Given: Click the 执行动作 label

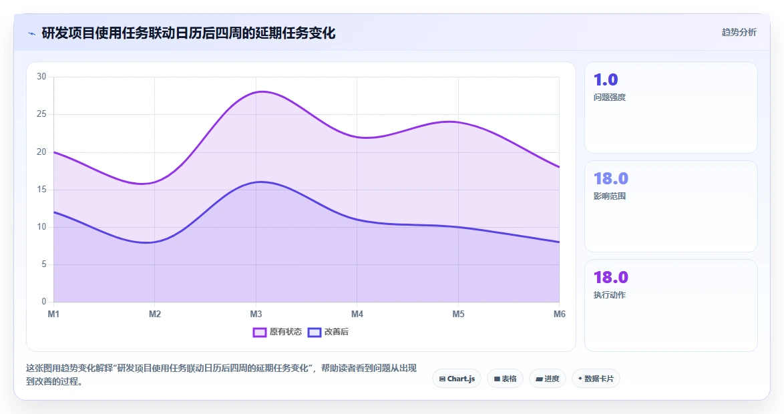Looking at the screenshot, I should click(610, 295).
